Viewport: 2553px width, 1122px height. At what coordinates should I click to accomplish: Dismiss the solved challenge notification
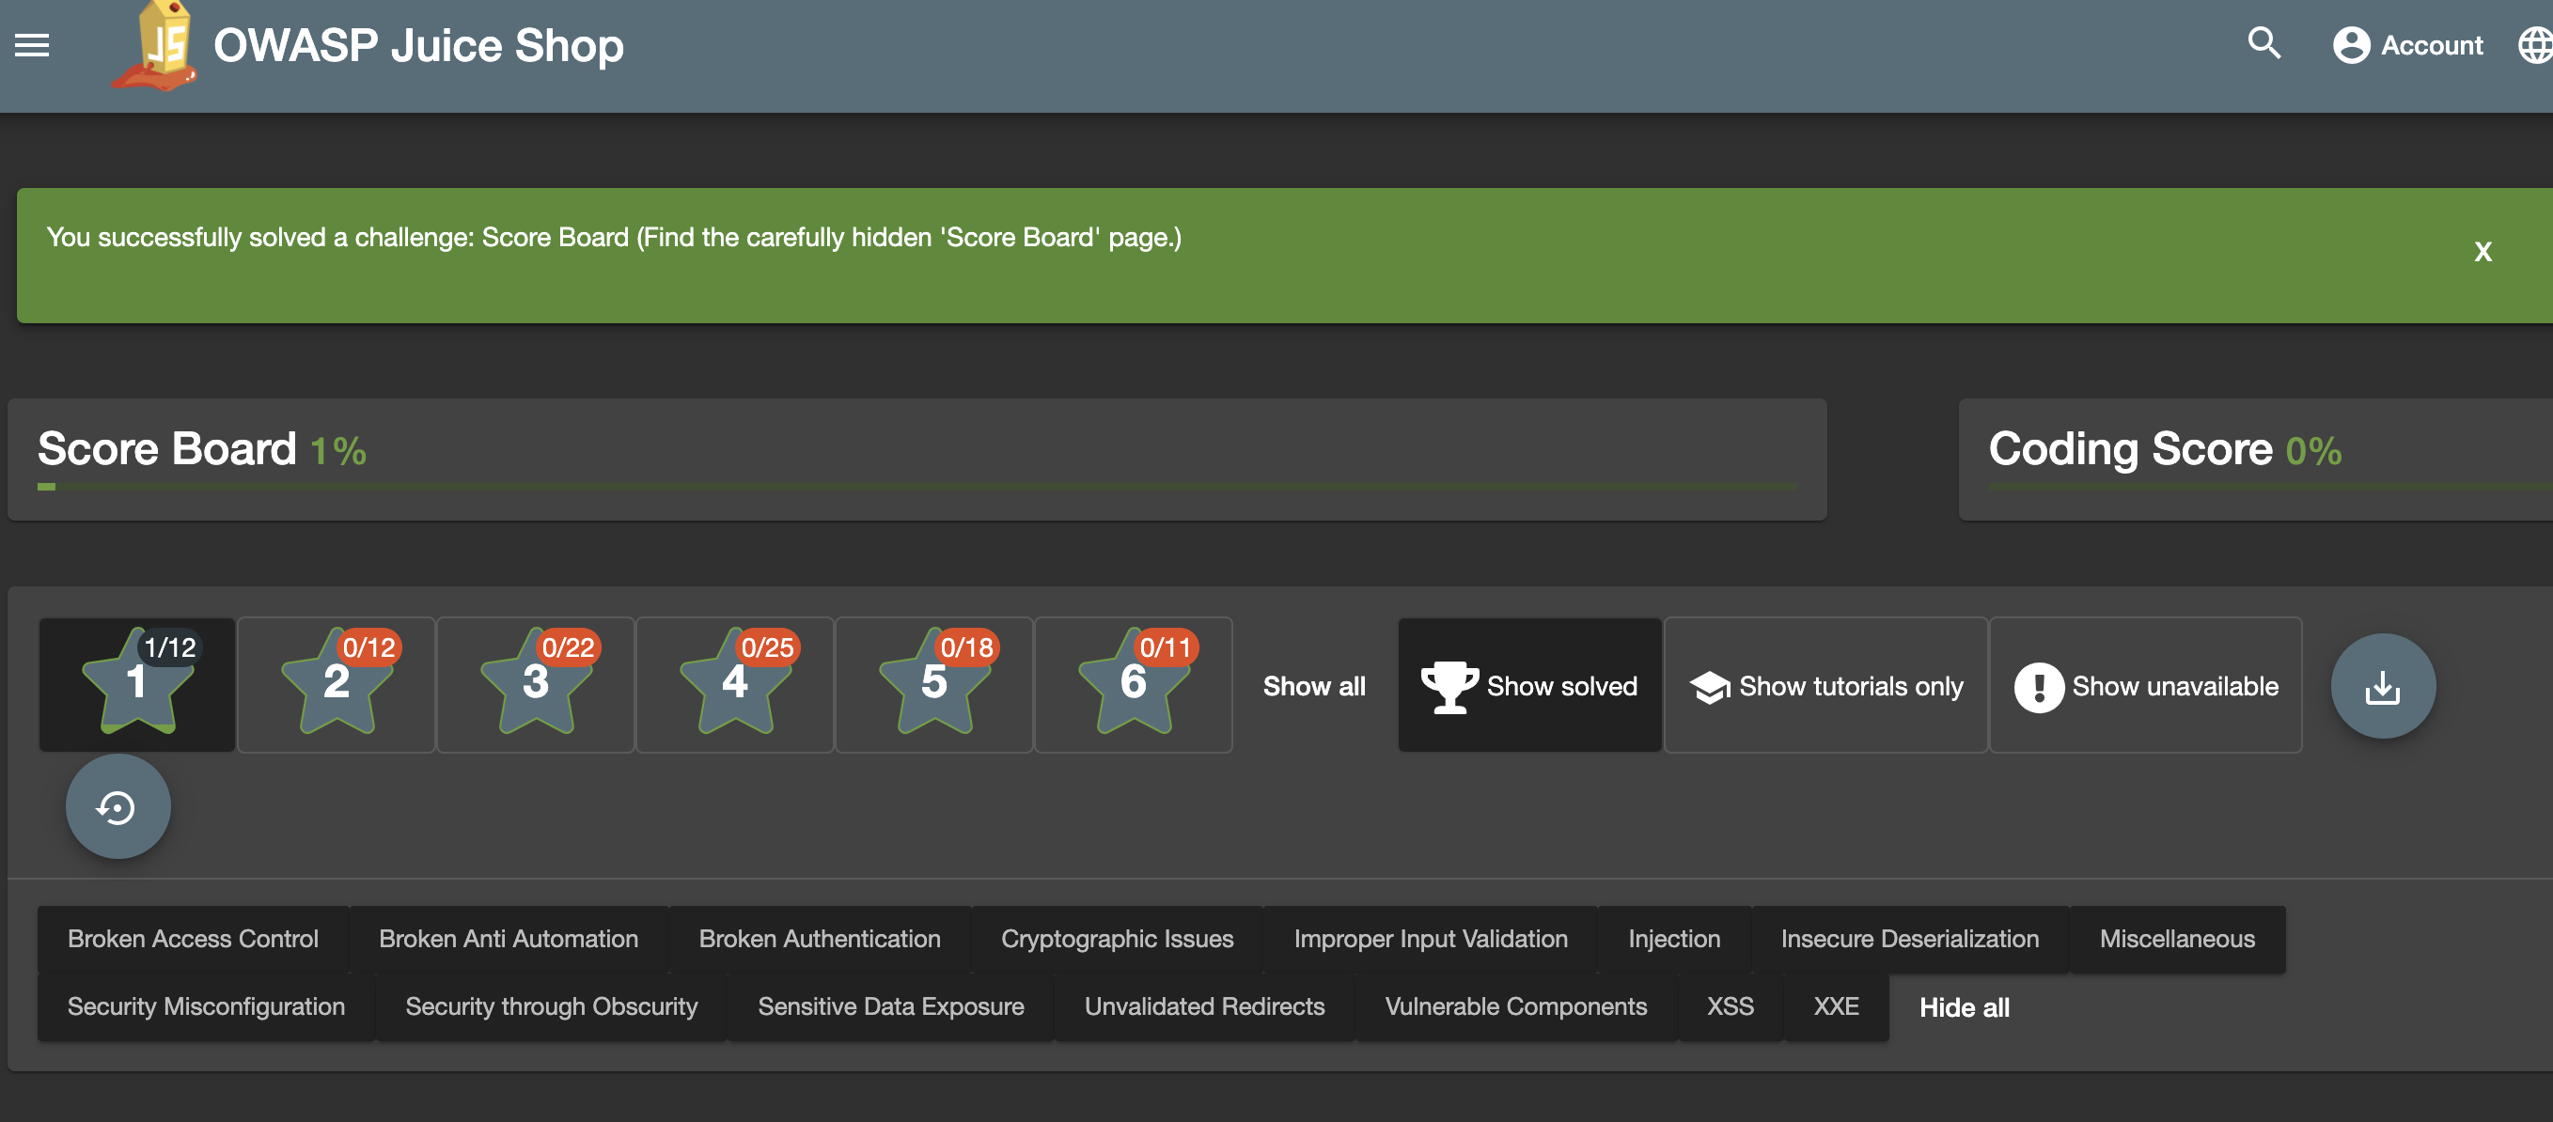(x=2482, y=252)
